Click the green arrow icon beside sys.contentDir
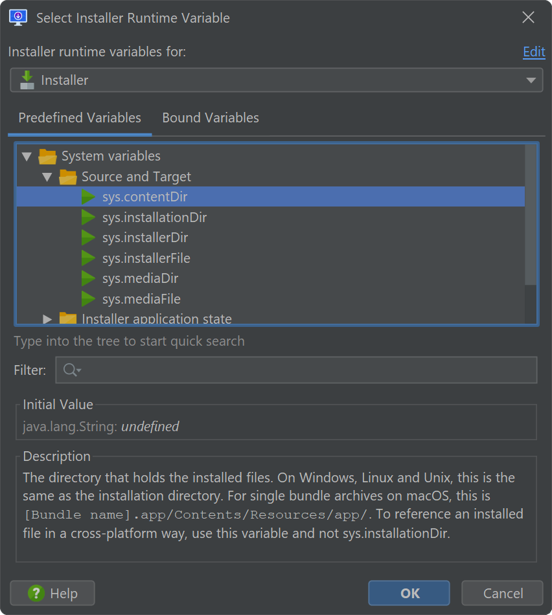Screen dimensions: 552x615 88,197
